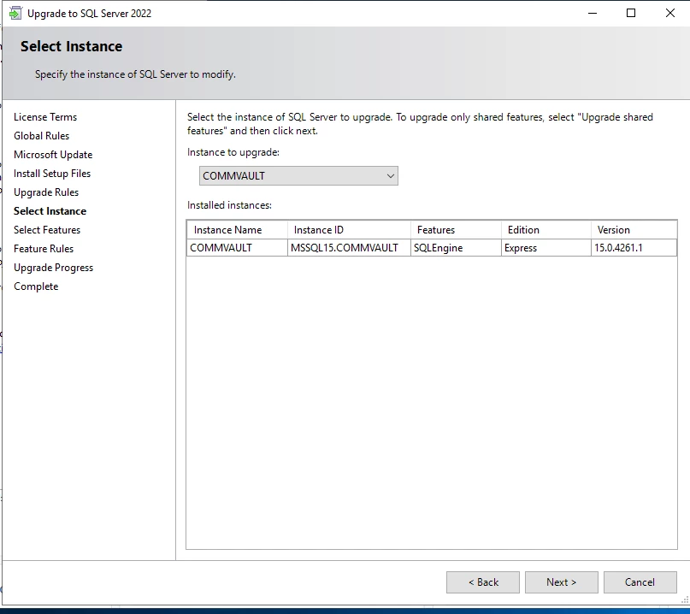Image resolution: width=690 pixels, height=614 pixels.
Task: Sort by Edition column header
Action: coord(546,230)
